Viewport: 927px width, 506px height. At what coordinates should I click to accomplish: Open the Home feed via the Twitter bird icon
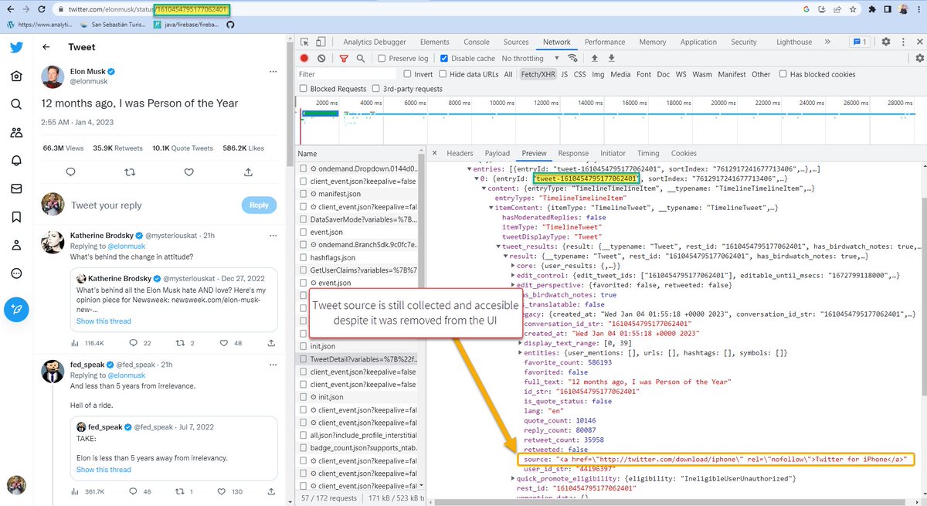[16, 47]
